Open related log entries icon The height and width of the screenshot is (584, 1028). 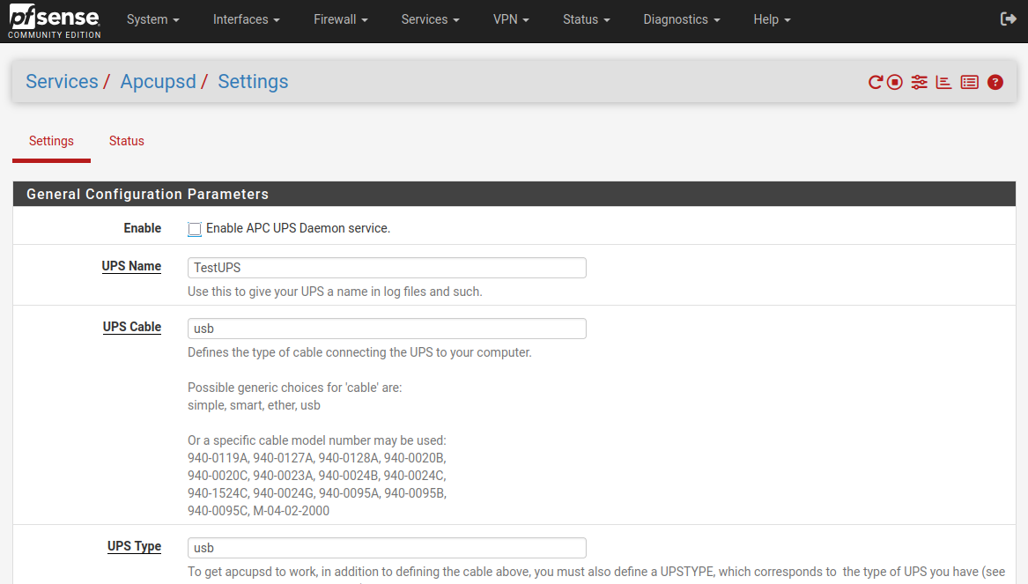tap(970, 82)
